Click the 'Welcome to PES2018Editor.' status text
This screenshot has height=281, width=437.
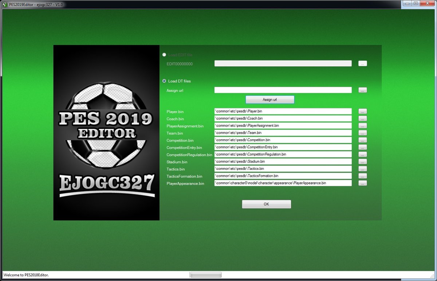coord(26,275)
